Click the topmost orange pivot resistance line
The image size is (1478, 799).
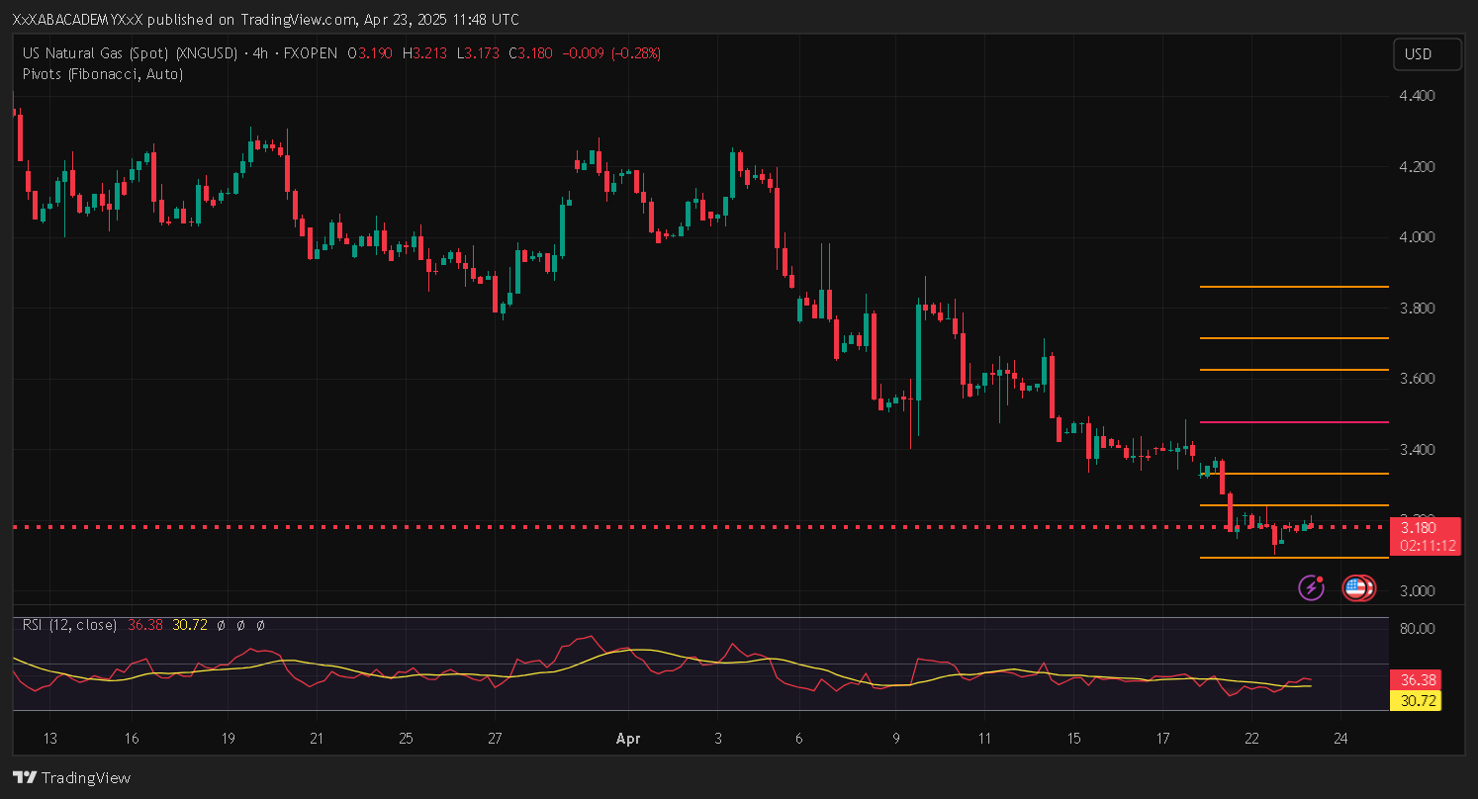pos(1293,287)
